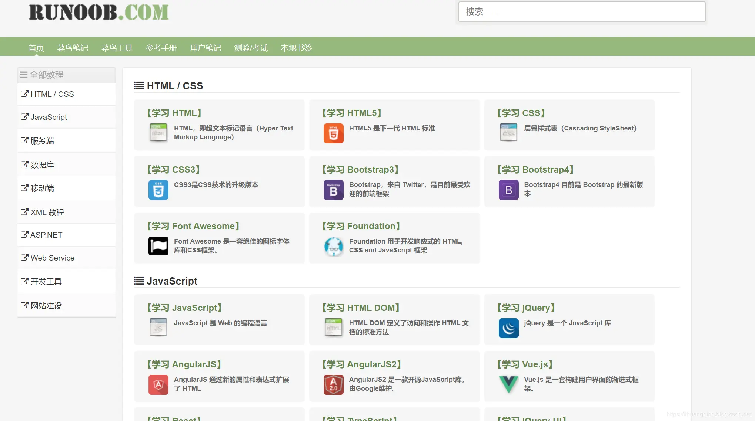Screen dimensions: 755x421
Task: Click the AngularJS red shield icon
Action: (x=158, y=384)
